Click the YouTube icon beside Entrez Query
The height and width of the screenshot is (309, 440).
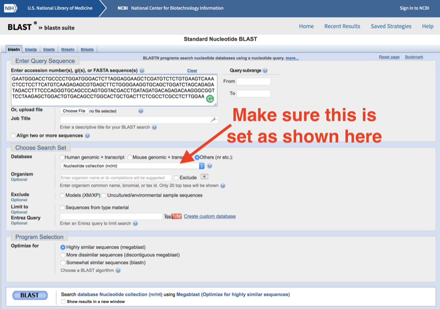[x=172, y=216]
